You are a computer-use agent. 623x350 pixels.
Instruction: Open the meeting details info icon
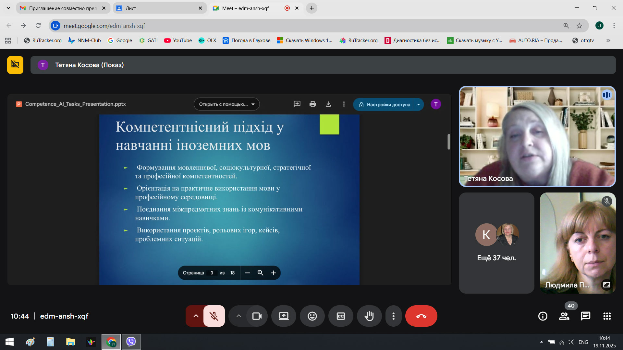click(x=543, y=316)
